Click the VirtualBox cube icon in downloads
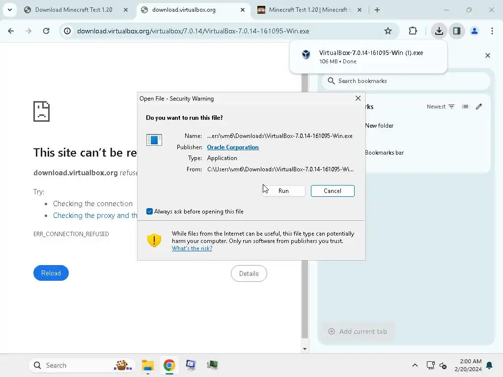The height and width of the screenshot is (377, 503). (306, 54)
